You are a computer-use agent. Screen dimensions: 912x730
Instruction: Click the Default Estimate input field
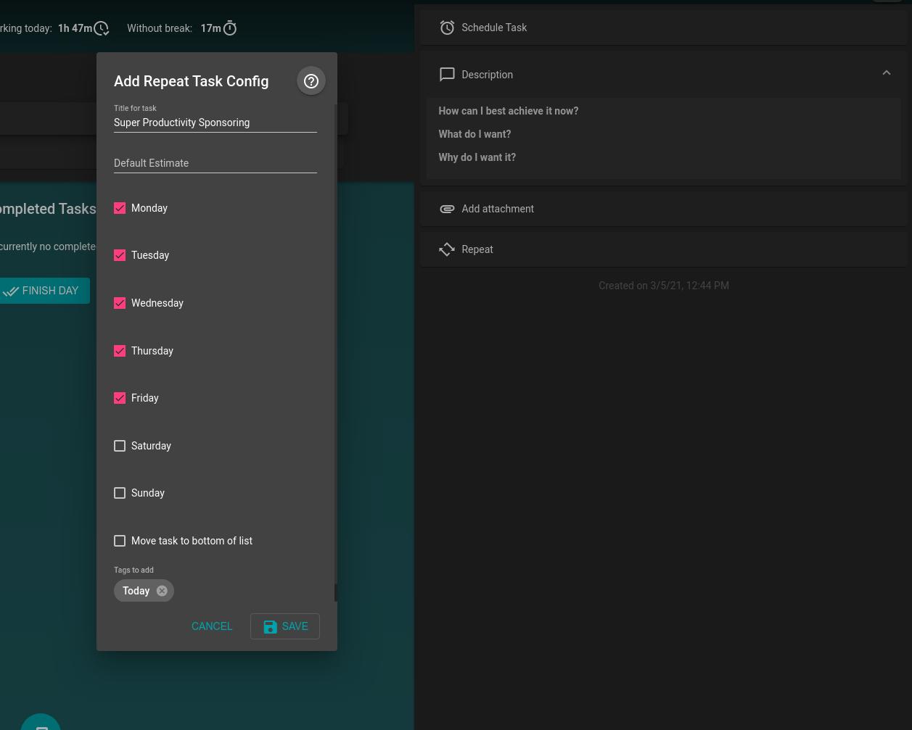215,163
